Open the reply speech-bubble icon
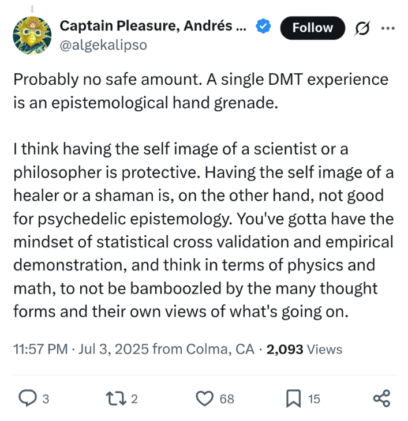Image resolution: width=408 pixels, height=421 pixels. click(x=27, y=398)
